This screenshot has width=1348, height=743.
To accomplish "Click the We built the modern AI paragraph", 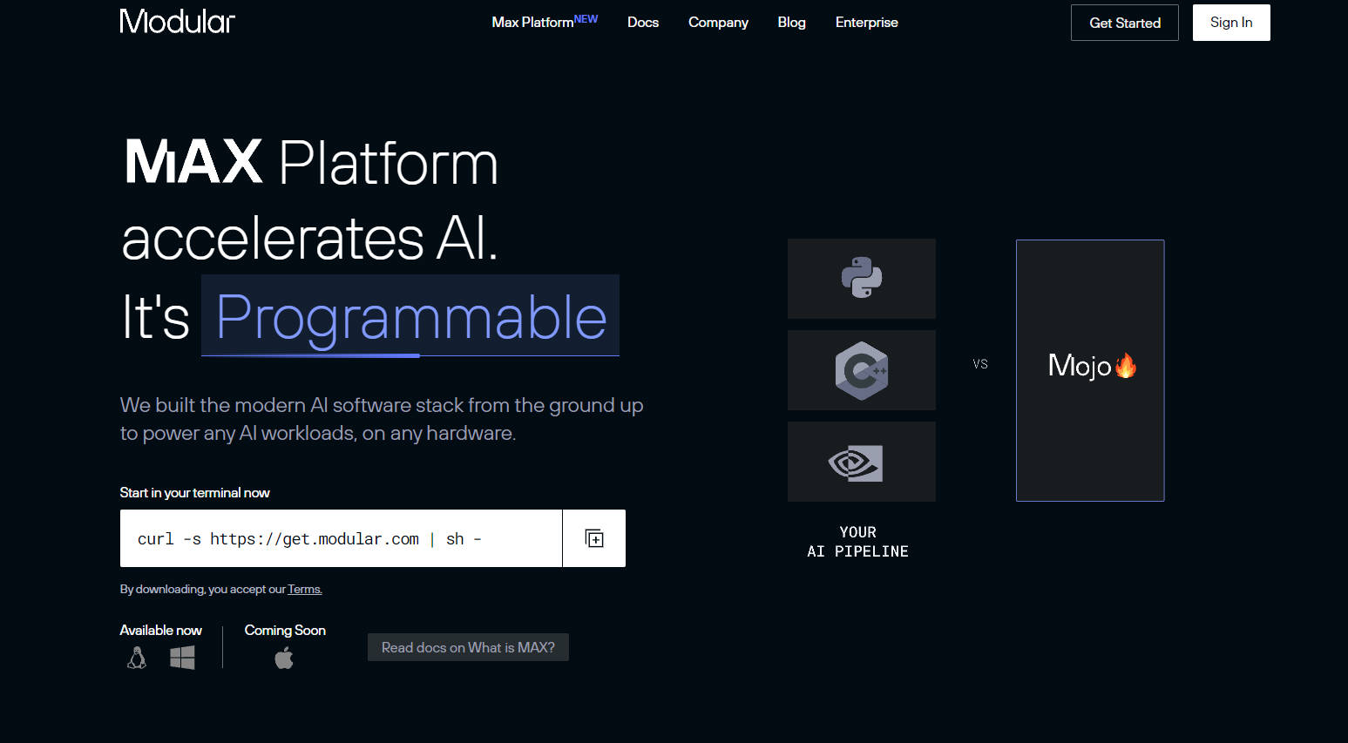I will [x=382, y=419].
